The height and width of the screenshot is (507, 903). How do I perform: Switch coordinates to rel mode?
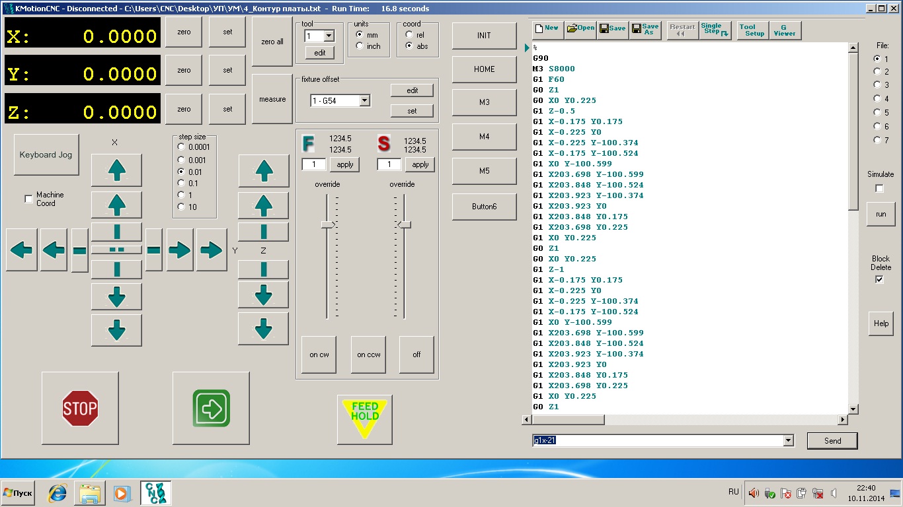[410, 34]
